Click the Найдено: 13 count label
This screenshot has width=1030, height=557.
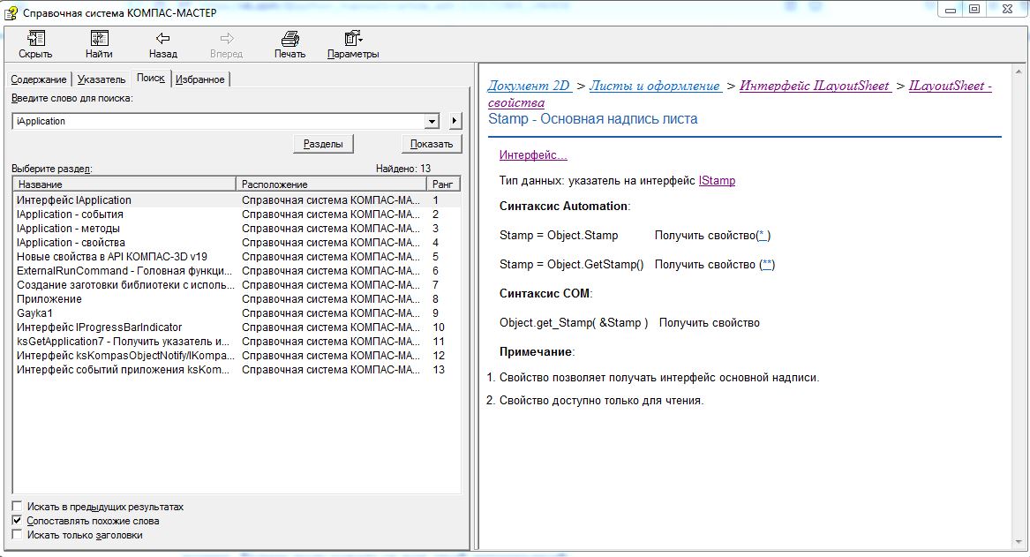[402, 169]
